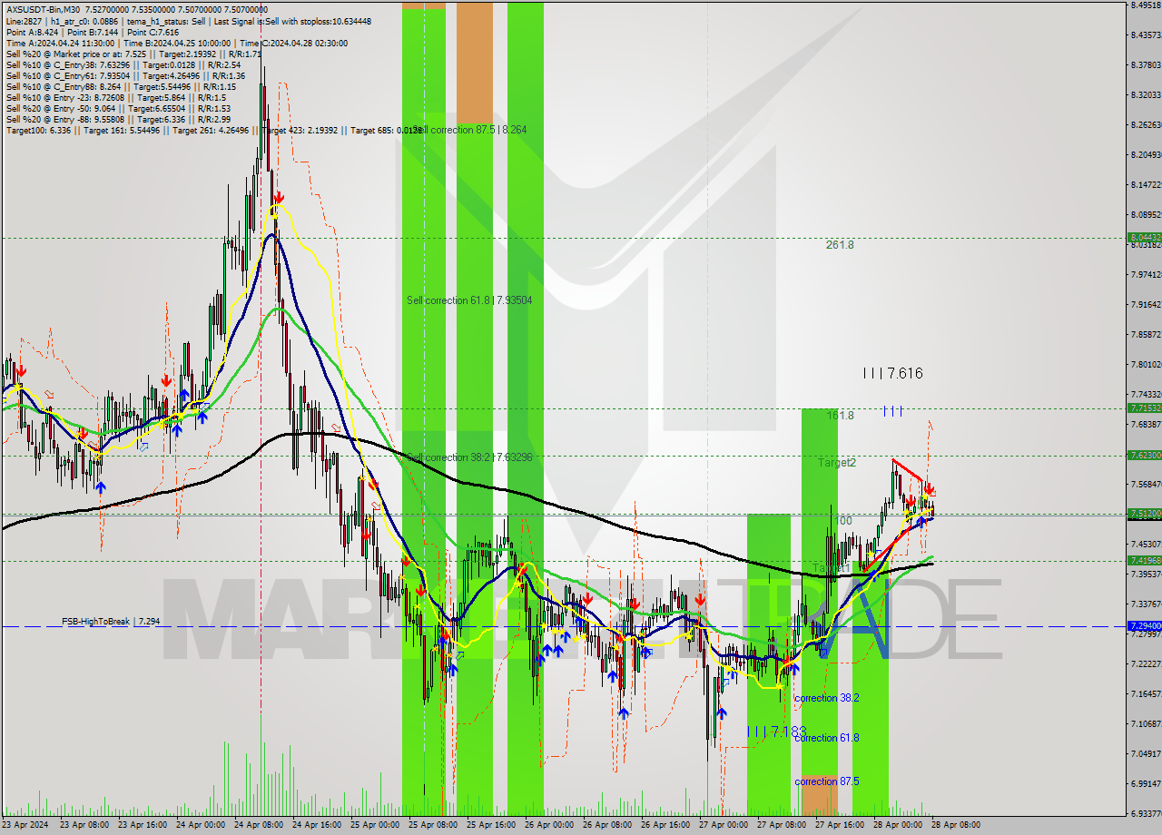This screenshot has width=1162, height=835.
Task: Click the green 7.62300 price axis tag
Action: tap(1144, 456)
